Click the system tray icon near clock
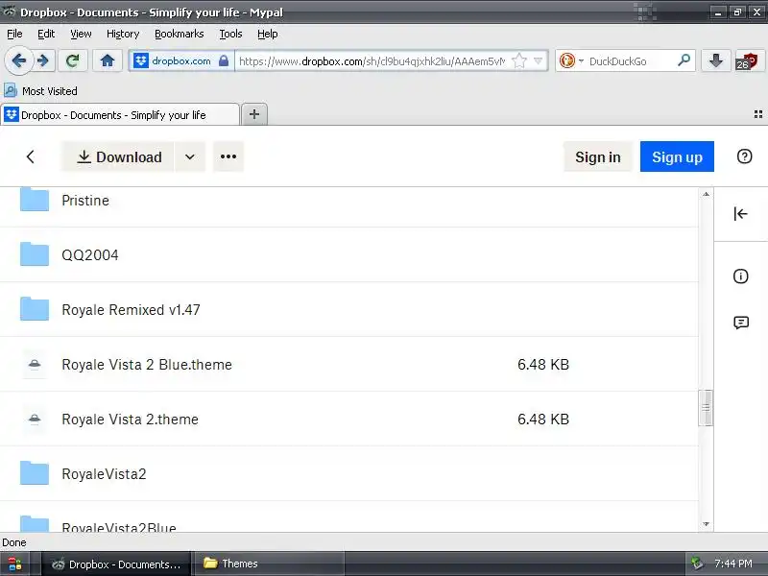Image resolution: width=768 pixels, height=576 pixels. point(697,564)
